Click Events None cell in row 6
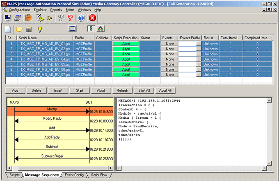 coord(169,70)
